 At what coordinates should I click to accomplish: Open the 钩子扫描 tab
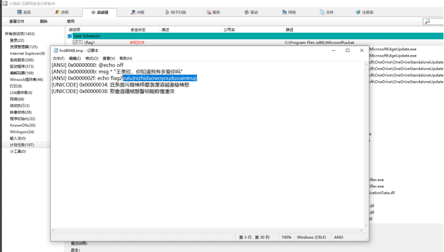click(x=176, y=12)
